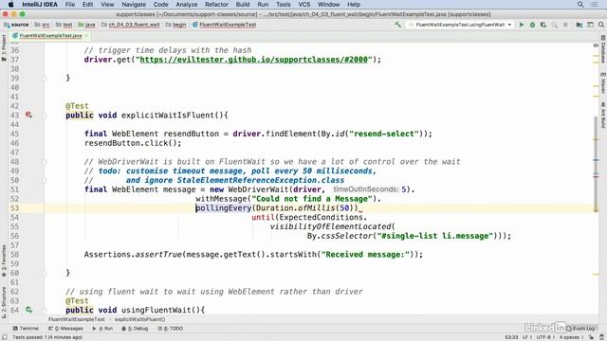Click 4 spaces indent setting in status bar
The image size is (607, 341).
tap(571, 337)
